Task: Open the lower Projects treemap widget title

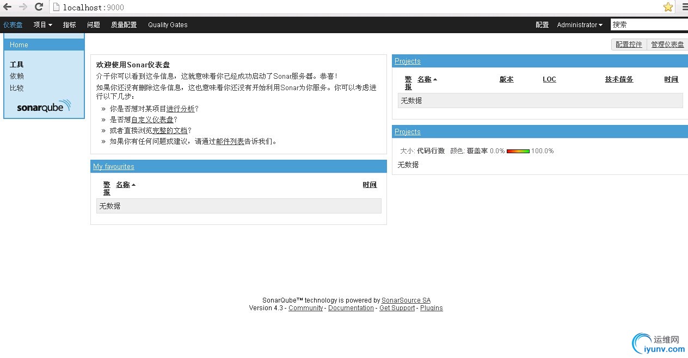Action: [x=408, y=132]
